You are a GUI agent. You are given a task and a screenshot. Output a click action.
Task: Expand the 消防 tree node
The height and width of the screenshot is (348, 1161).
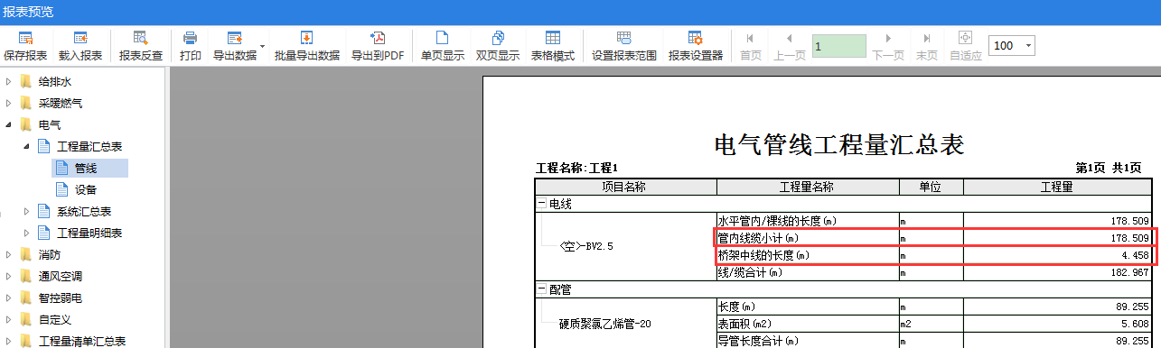8,254
